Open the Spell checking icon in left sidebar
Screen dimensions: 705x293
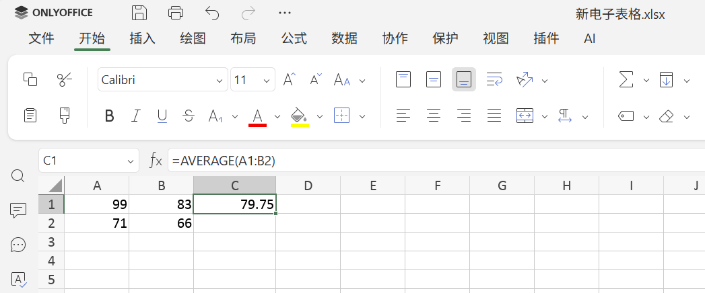18,279
